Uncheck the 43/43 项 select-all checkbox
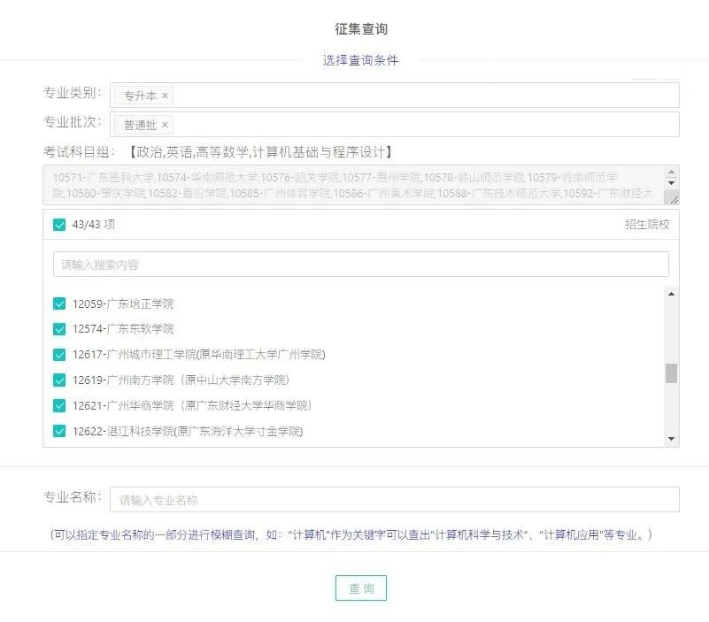The width and height of the screenshot is (709, 622). [59, 225]
